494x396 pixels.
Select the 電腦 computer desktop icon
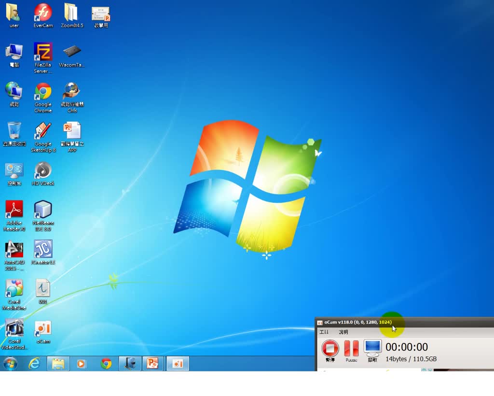pyautogui.click(x=14, y=56)
